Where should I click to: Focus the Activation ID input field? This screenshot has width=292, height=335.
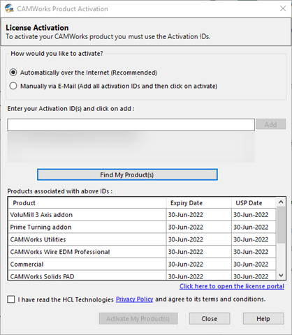(131, 125)
